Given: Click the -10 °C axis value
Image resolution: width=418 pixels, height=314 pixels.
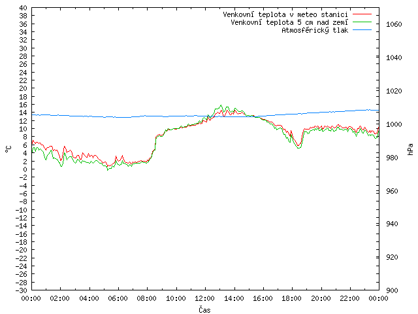Looking at the screenshot, I should coord(21,209).
